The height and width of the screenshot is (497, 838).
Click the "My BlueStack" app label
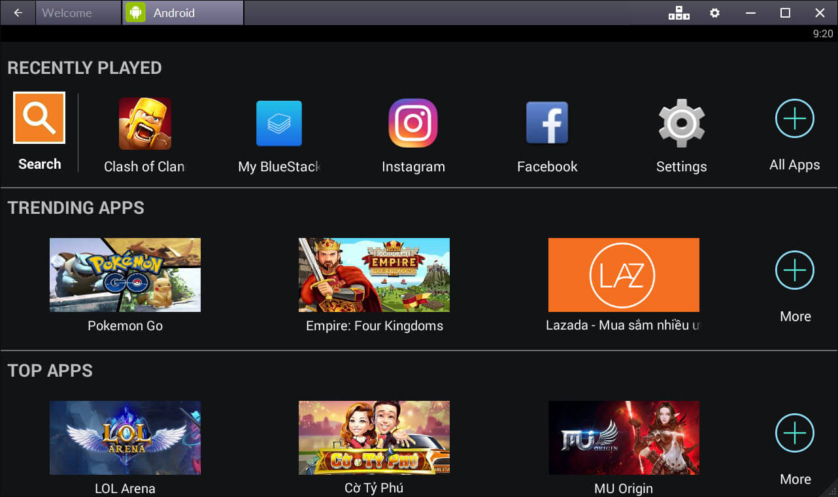click(x=279, y=167)
